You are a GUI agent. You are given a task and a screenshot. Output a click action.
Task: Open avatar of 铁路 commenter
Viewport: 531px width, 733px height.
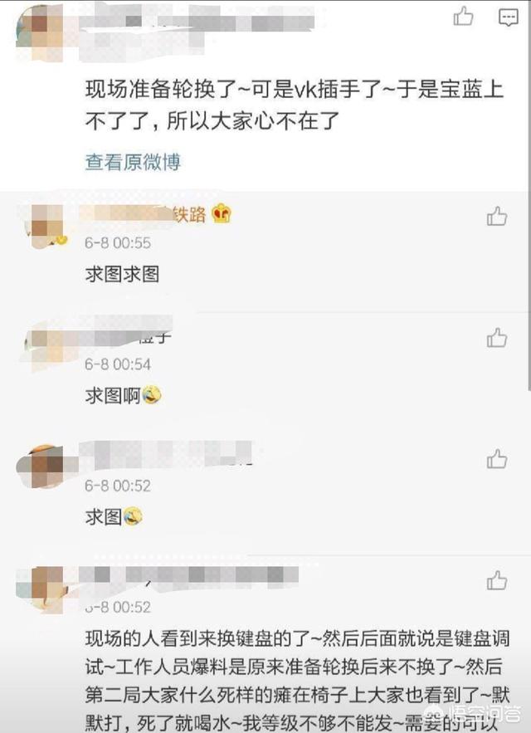click(46, 227)
